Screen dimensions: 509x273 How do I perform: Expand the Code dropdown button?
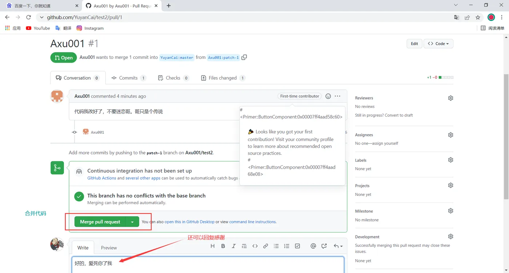click(x=438, y=44)
